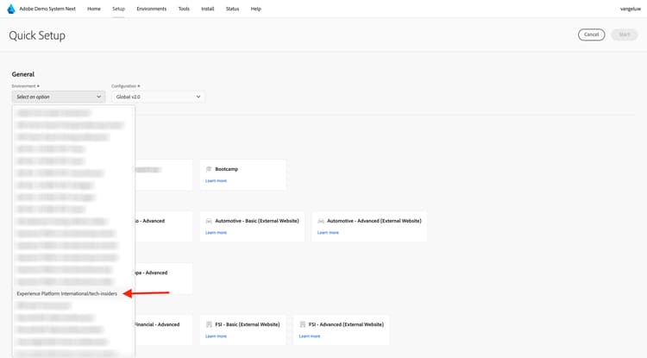The width and height of the screenshot is (647, 358).
Task: Select FSI - Basic (External Website) card
Action: pos(243,330)
